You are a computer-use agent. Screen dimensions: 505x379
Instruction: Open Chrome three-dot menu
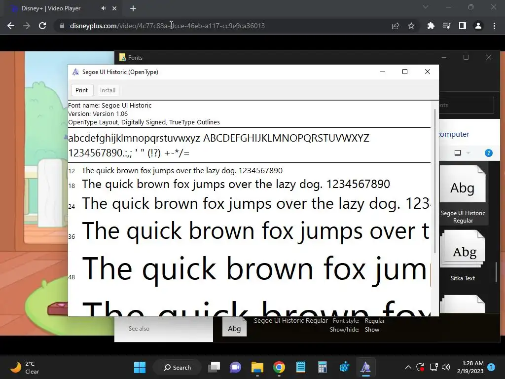(x=494, y=26)
